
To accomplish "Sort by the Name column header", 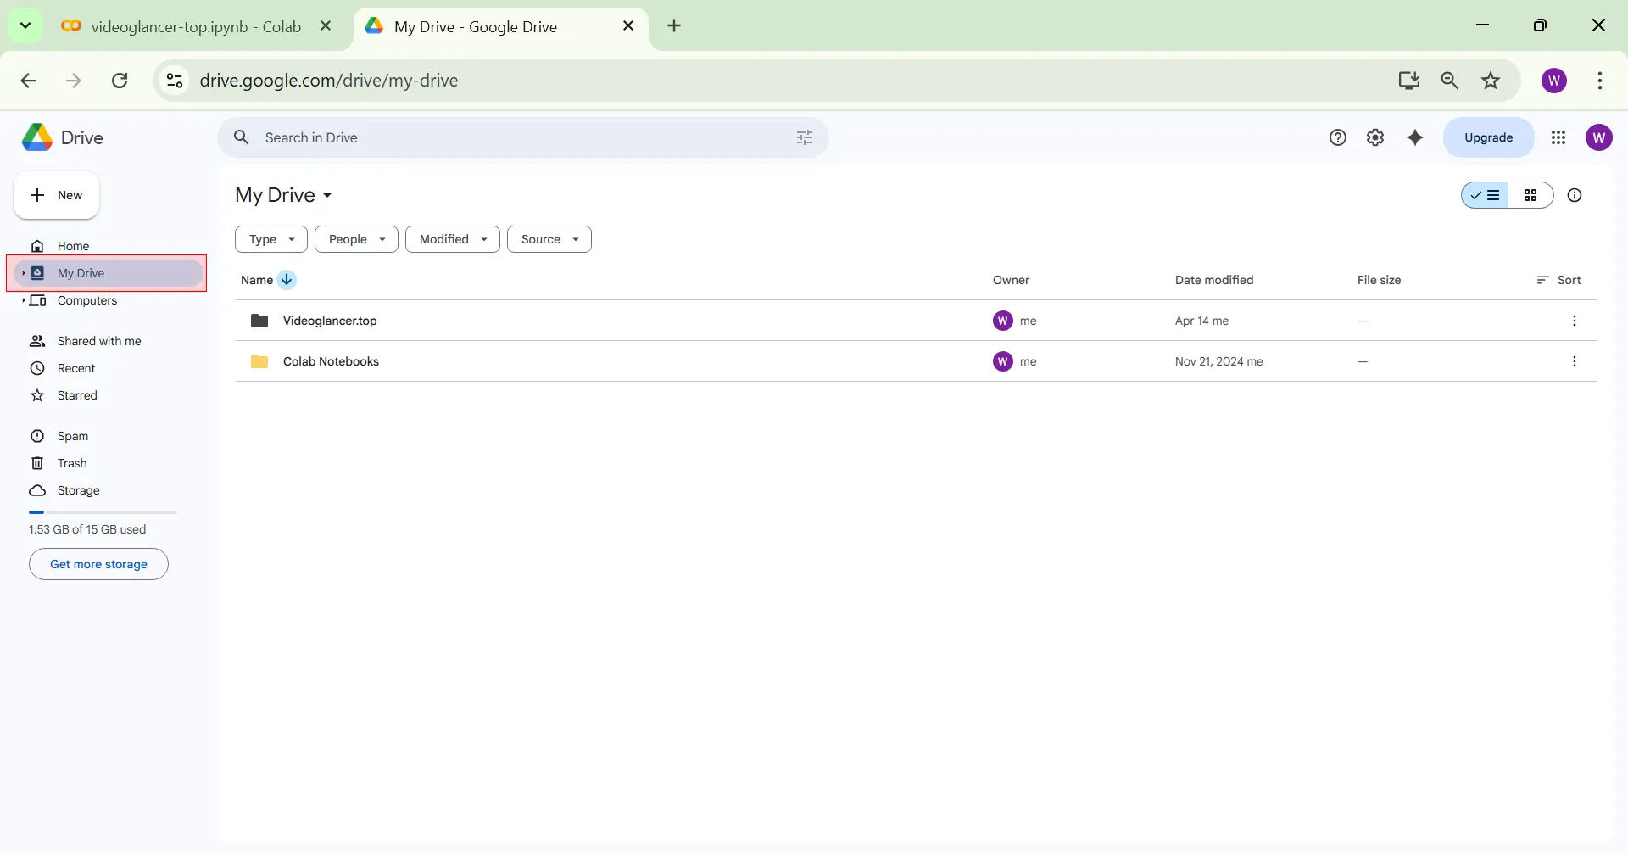I will coord(256,280).
